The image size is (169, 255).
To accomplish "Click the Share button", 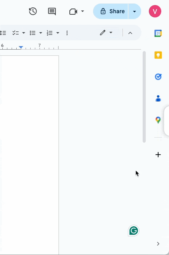I will tap(110, 11).
